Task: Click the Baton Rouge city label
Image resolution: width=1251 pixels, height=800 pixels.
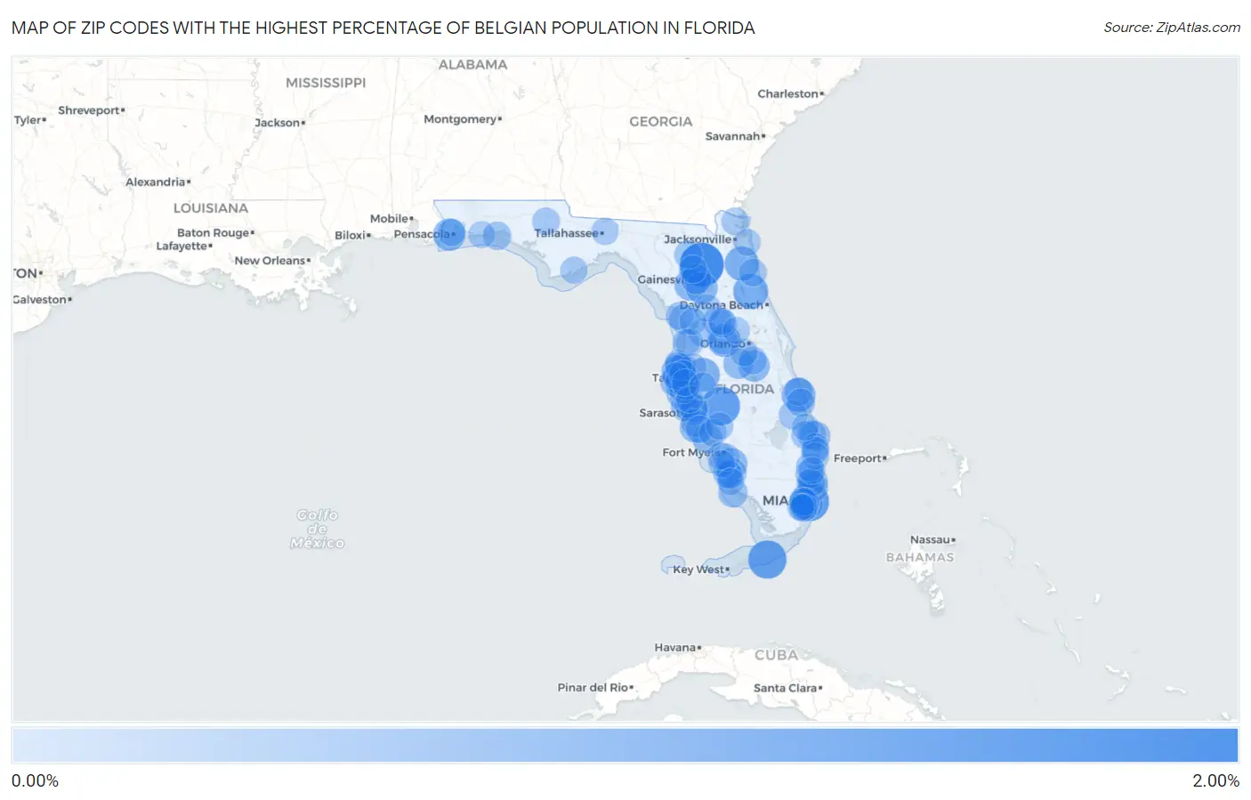Action: tap(214, 233)
